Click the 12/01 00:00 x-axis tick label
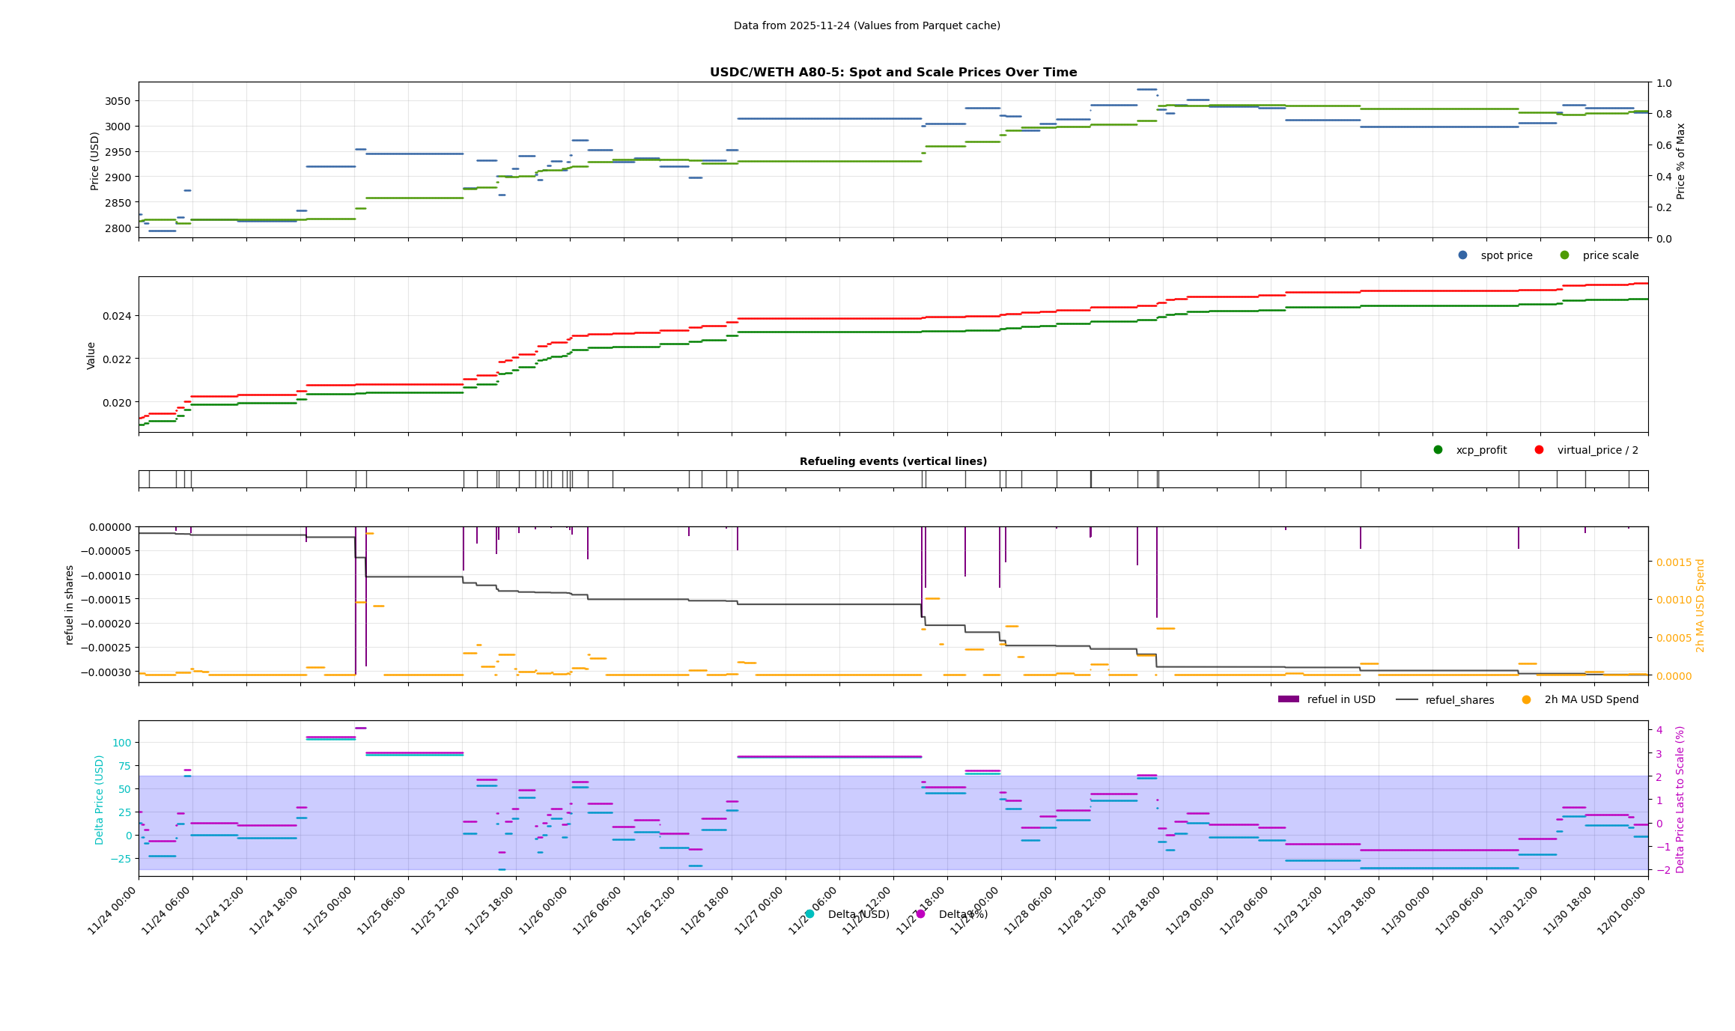The image size is (1735, 1031). (x=1622, y=910)
